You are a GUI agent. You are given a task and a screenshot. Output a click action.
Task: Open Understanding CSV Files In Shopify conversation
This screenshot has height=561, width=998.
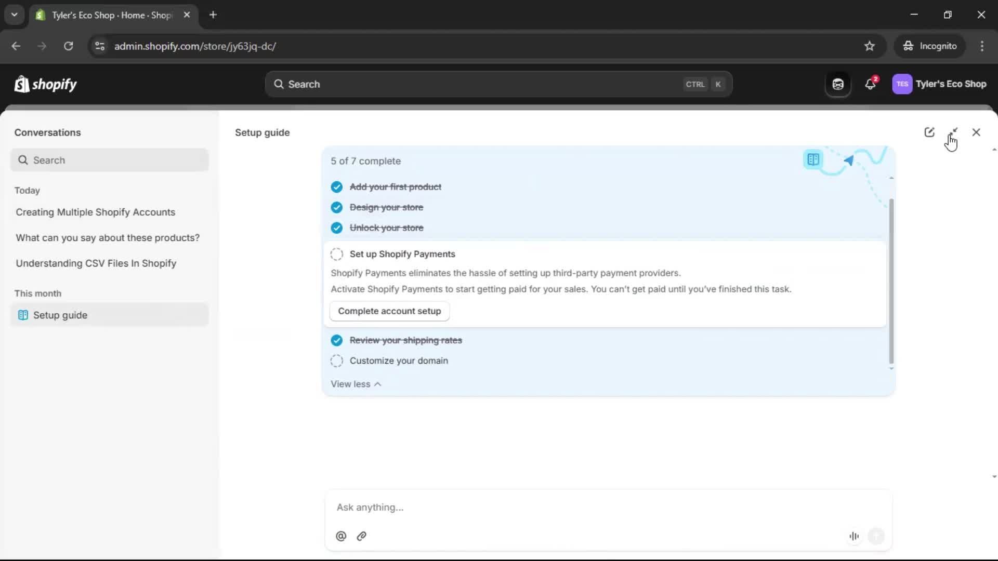pyautogui.click(x=96, y=263)
